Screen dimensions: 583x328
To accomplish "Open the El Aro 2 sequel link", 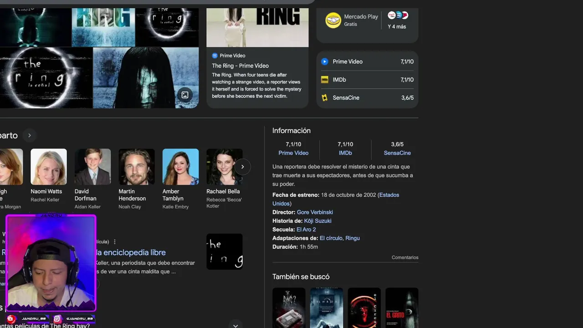I will [x=306, y=230].
